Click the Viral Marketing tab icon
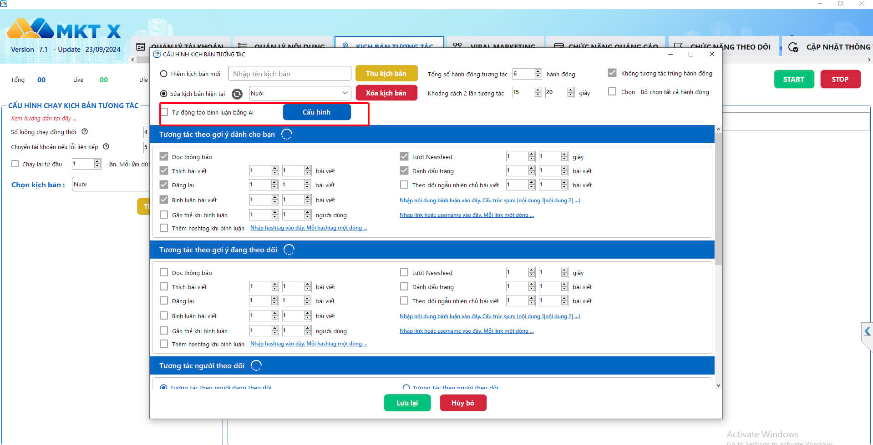Screen dimensions: 873x445 click(457, 45)
